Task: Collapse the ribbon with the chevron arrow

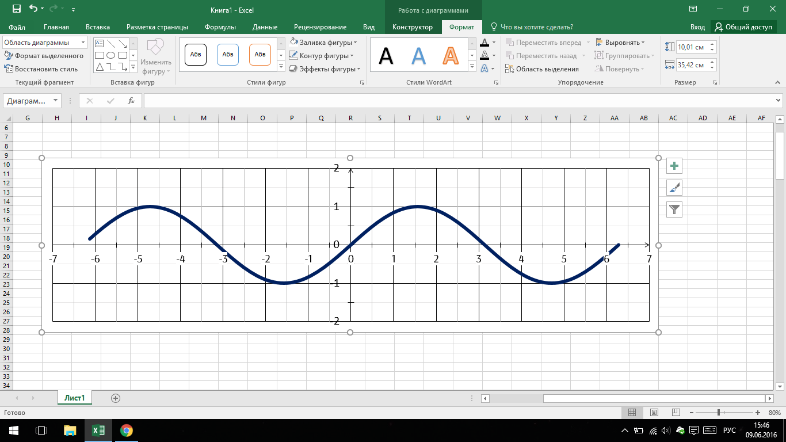Action: tap(779, 83)
